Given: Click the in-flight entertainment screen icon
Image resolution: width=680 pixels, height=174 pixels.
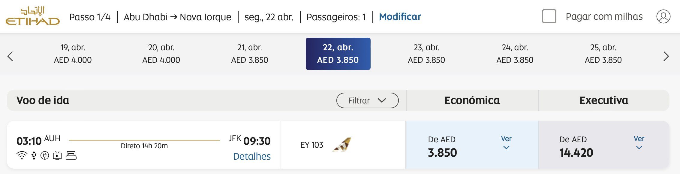Looking at the screenshot, I should (x=57, y=155).
